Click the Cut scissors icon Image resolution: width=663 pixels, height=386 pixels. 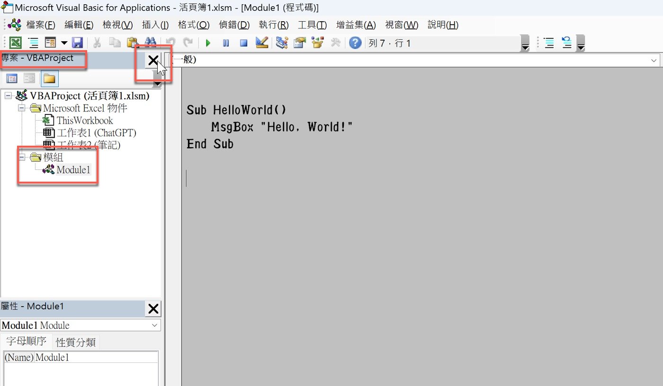point(97,43)
